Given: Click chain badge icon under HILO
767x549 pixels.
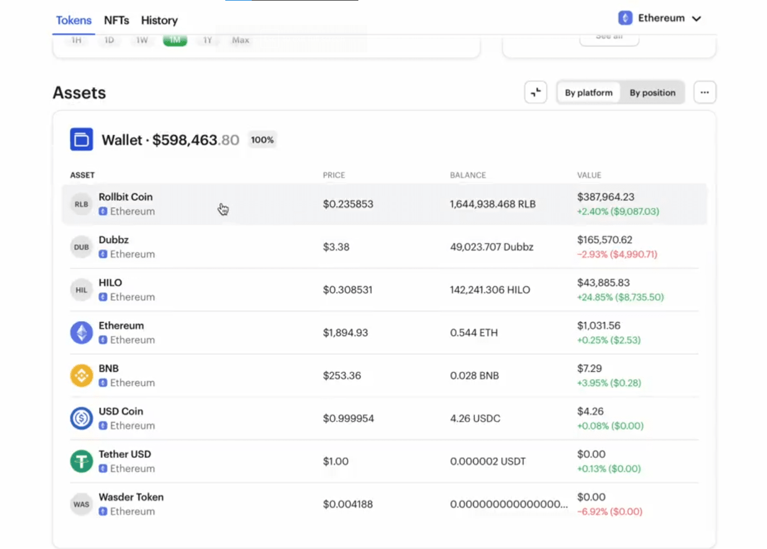Looking at the screenshot, I should tap(103, 297).
